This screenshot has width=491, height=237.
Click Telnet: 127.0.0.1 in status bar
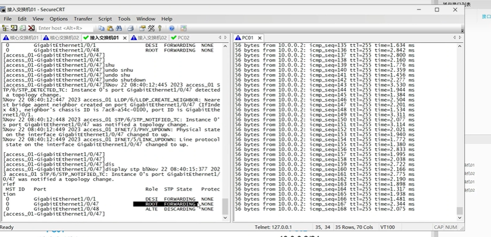tap(273, 227)
